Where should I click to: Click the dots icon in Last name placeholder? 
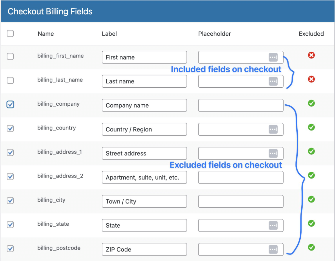(x=273, y=81)
